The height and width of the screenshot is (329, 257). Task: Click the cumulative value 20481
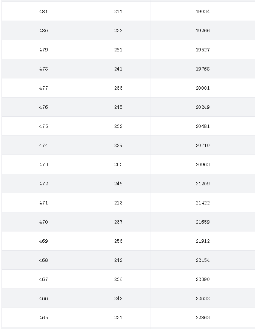pos(203,126)
